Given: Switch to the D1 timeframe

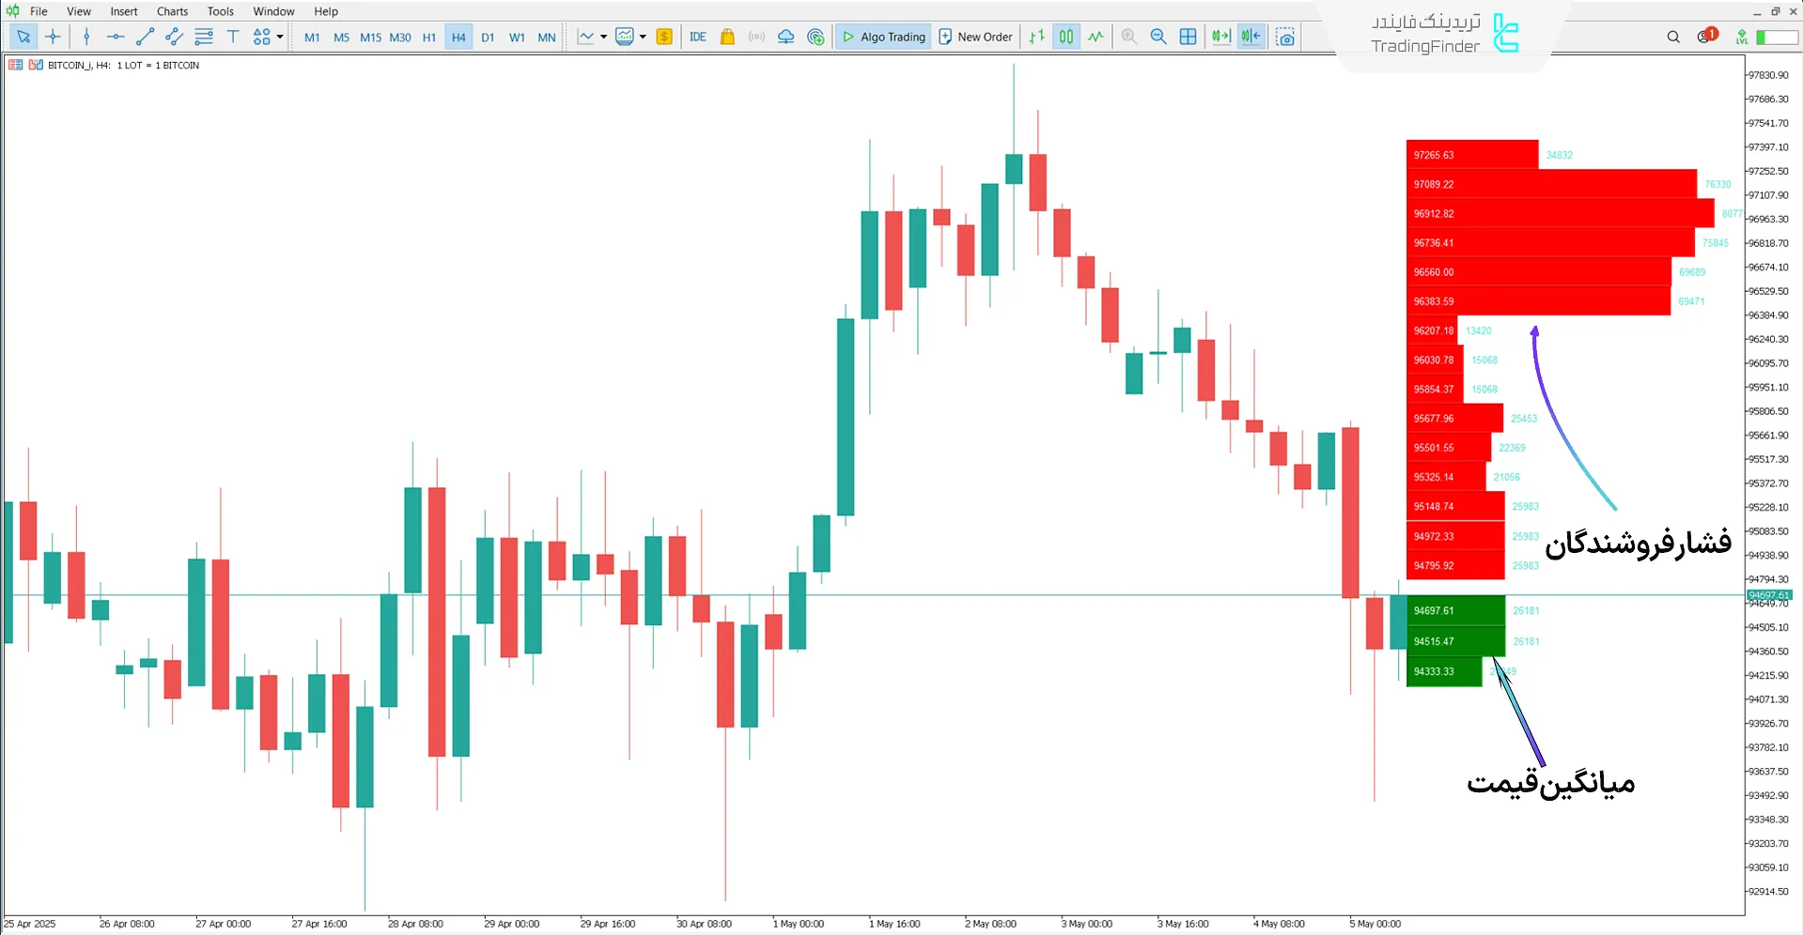Looking at the screenshot, I should click(x=488, y=37).
